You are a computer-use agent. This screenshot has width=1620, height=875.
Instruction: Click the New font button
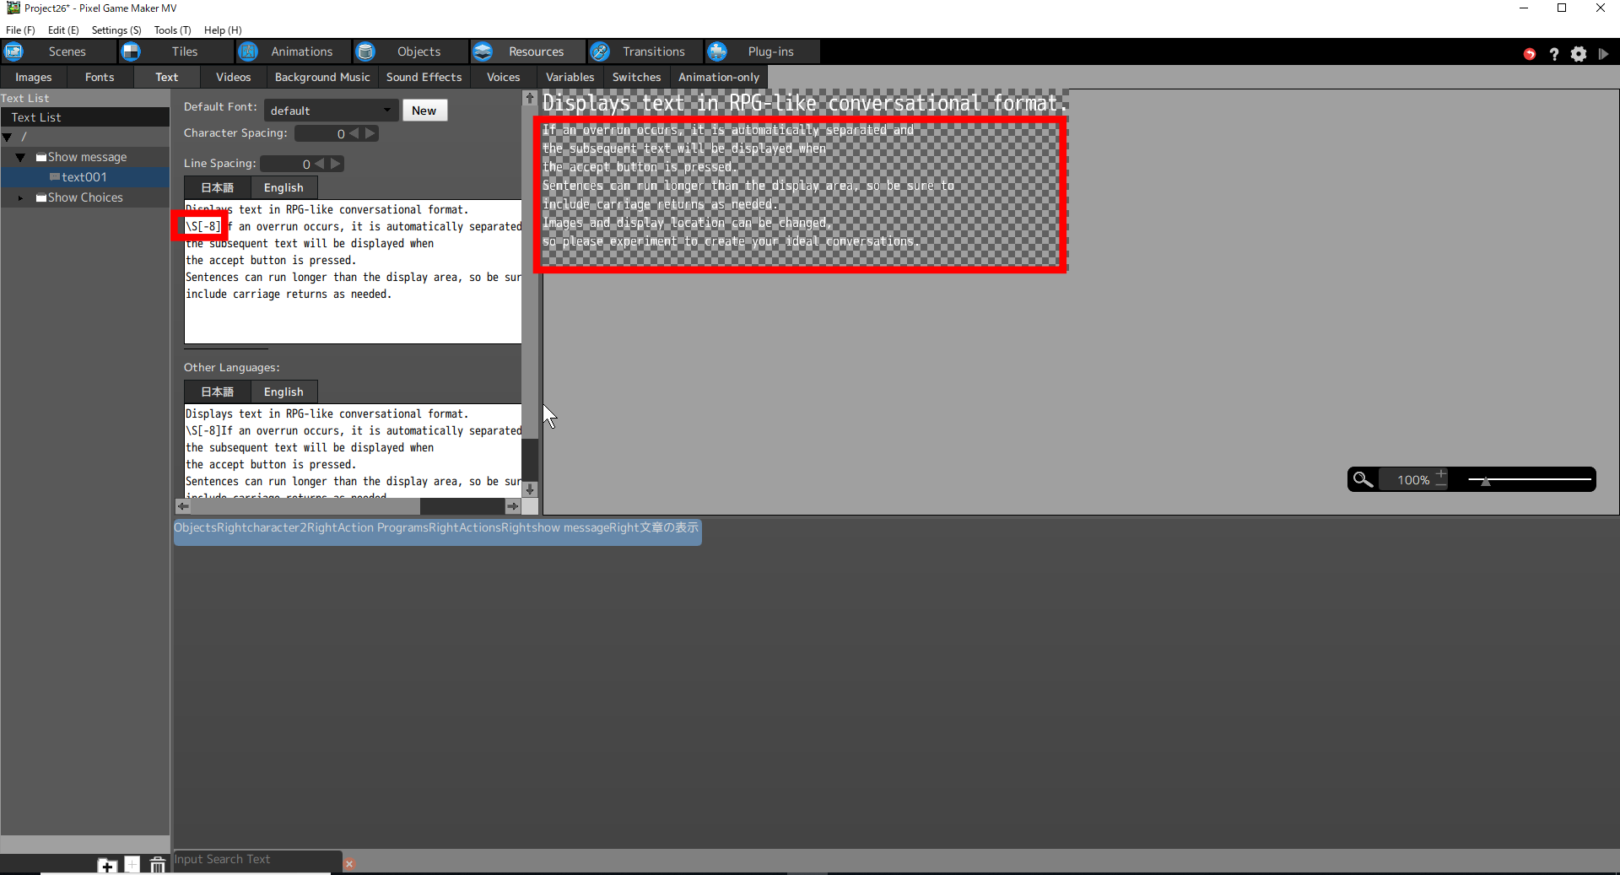[424, 111]
